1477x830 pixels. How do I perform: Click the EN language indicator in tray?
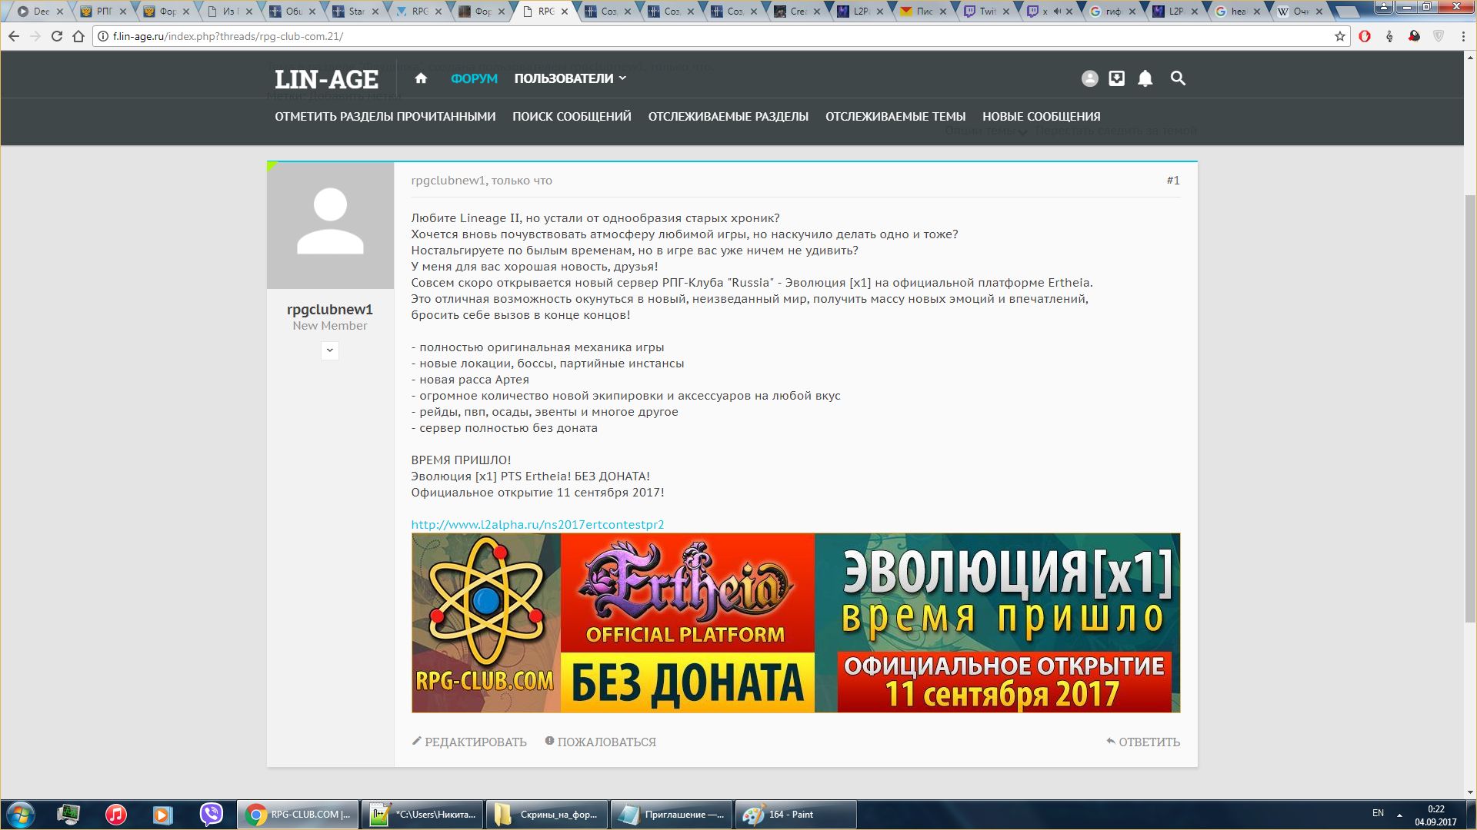coord(1378,813)
